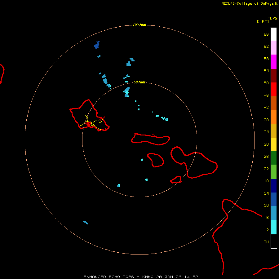Click the legend value 34
The height and width of the screenshot is (279, 279).
click(266, 132)
